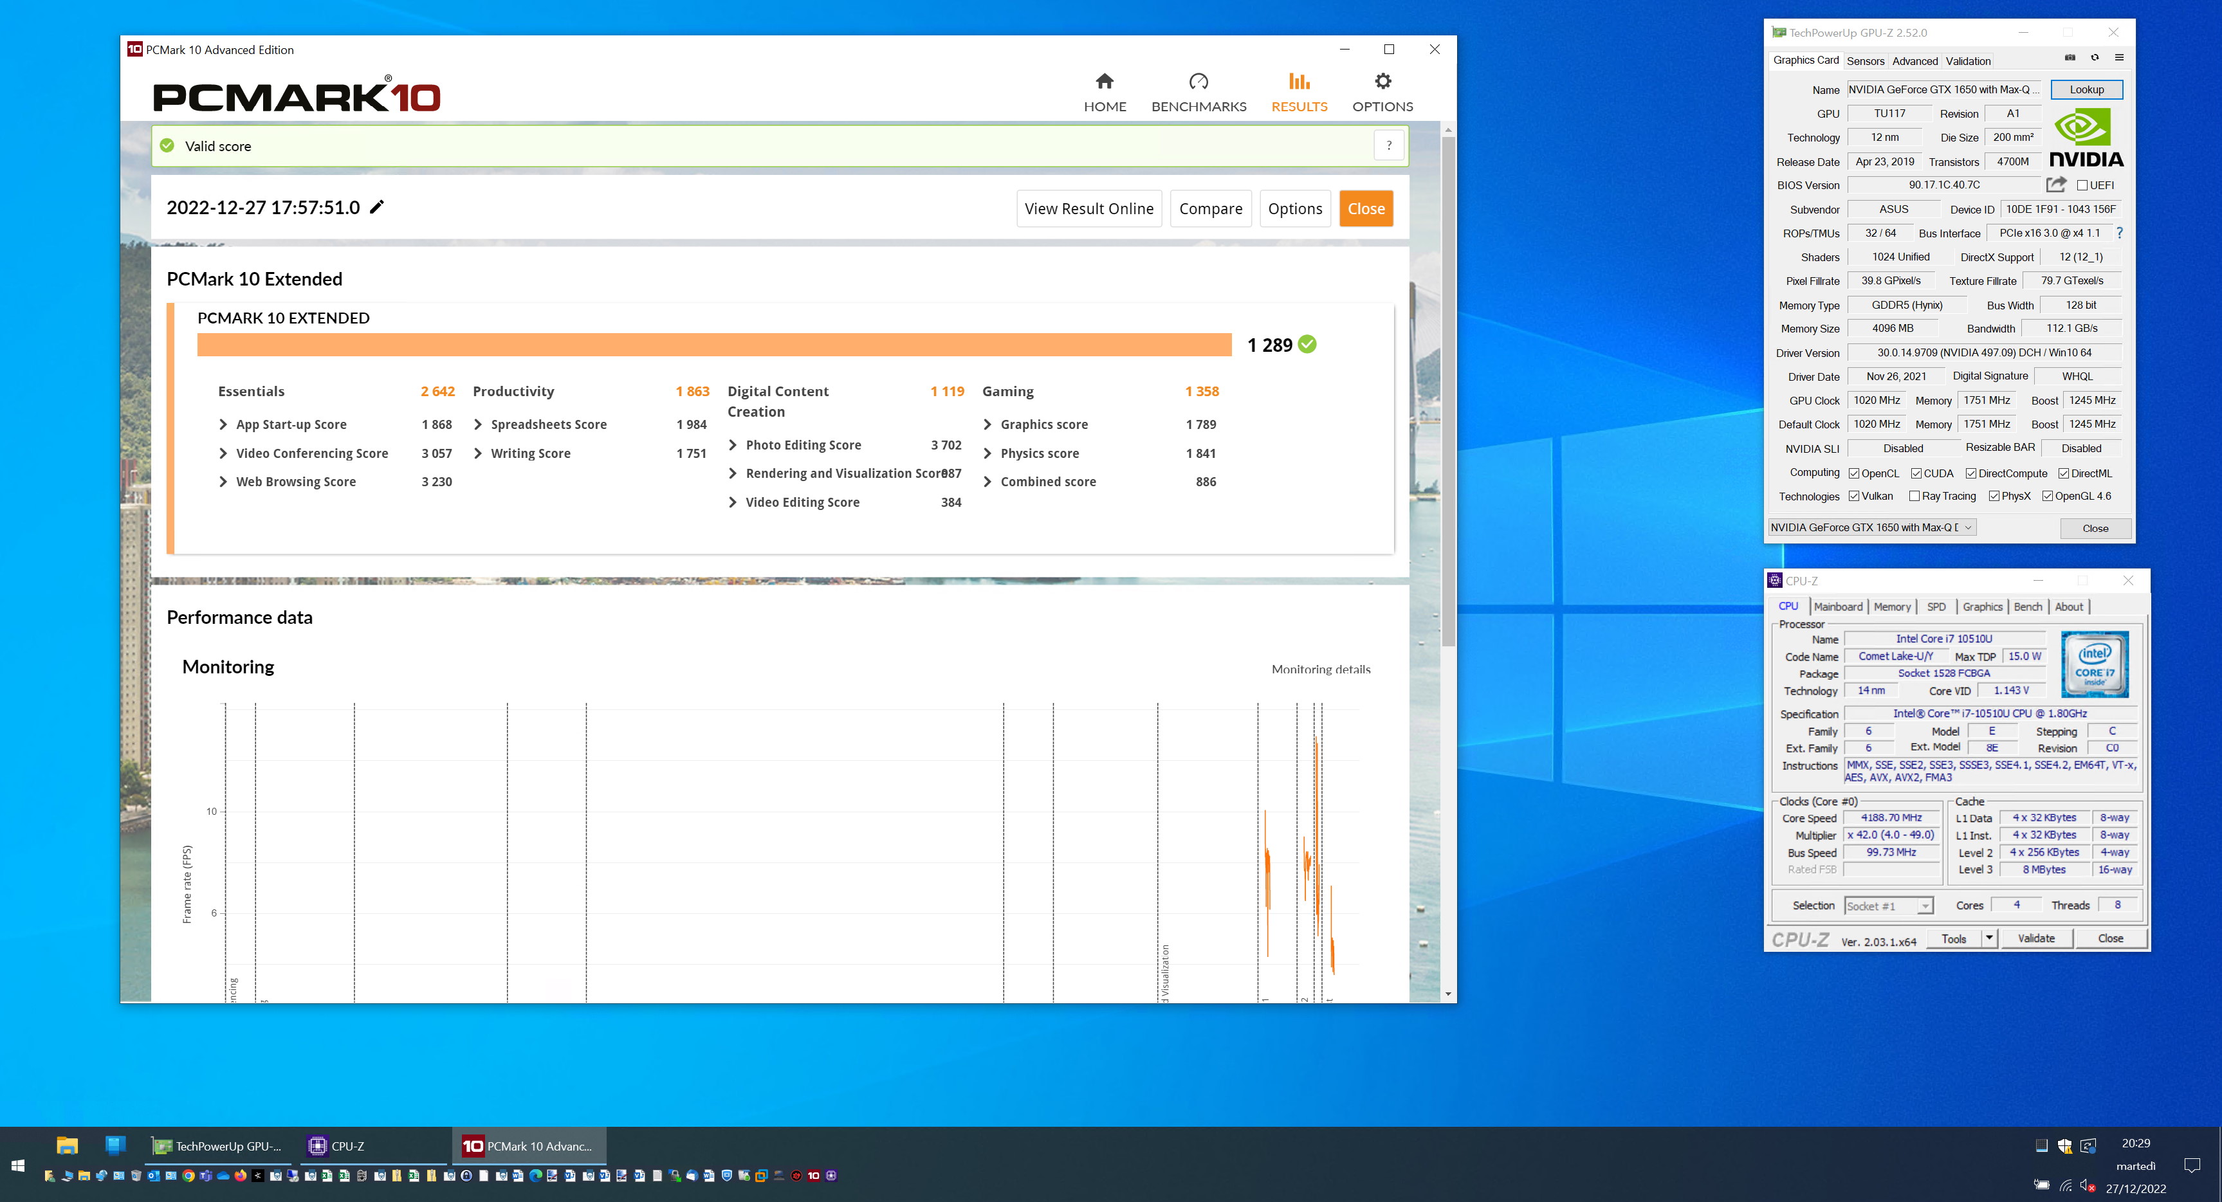
Task: Switch to the Advanced tab in GPU-Z
Action: (x=1914, y=61)
